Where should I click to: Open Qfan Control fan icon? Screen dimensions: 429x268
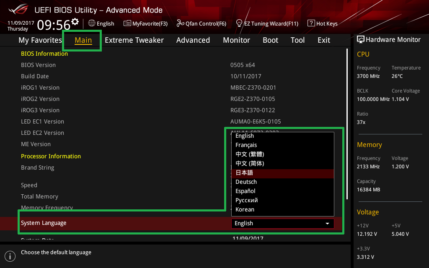(x=180, y=23)
